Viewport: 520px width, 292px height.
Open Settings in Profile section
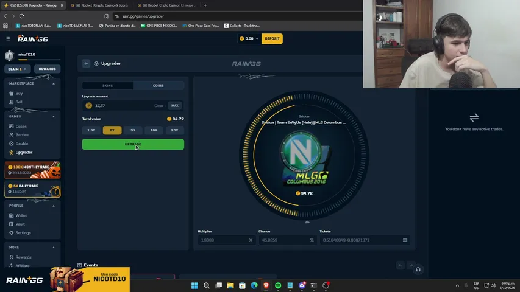(23, 233)
